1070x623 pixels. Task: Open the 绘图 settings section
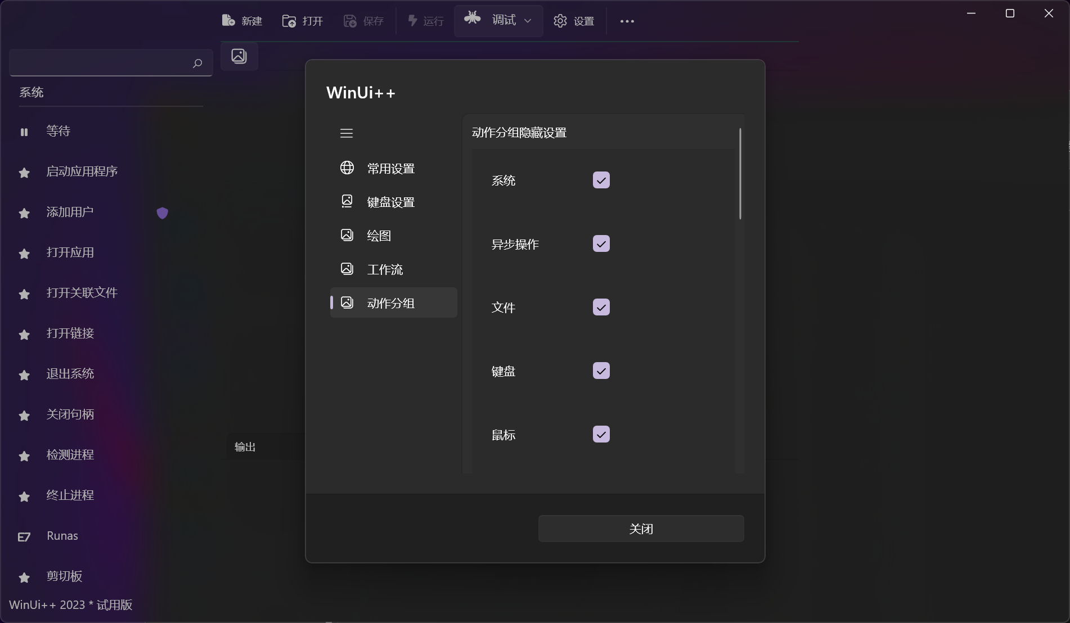tap(379, 236)
